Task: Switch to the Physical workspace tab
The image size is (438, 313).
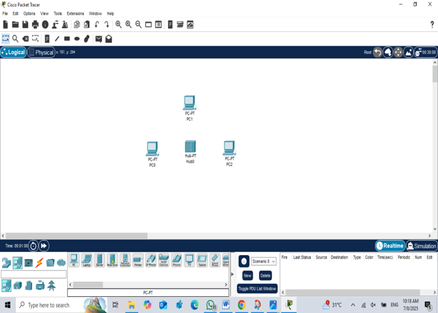Action: [41, 53]
